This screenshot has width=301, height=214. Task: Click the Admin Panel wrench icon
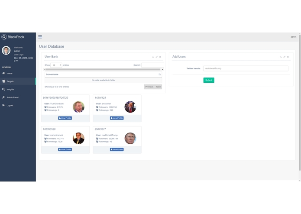(x=3, y=97)
